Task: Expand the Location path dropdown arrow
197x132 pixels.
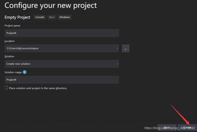Action: [117, 48]
